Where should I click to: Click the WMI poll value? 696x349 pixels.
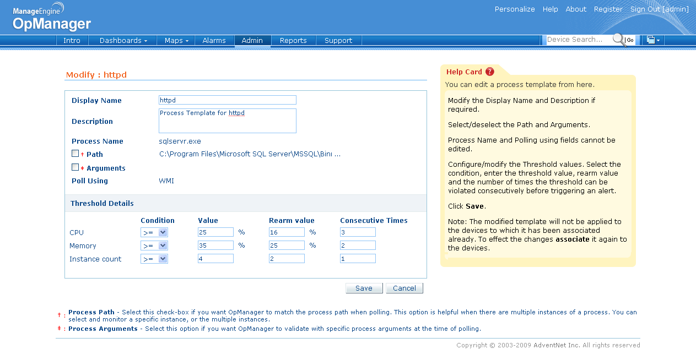[166, 181]
